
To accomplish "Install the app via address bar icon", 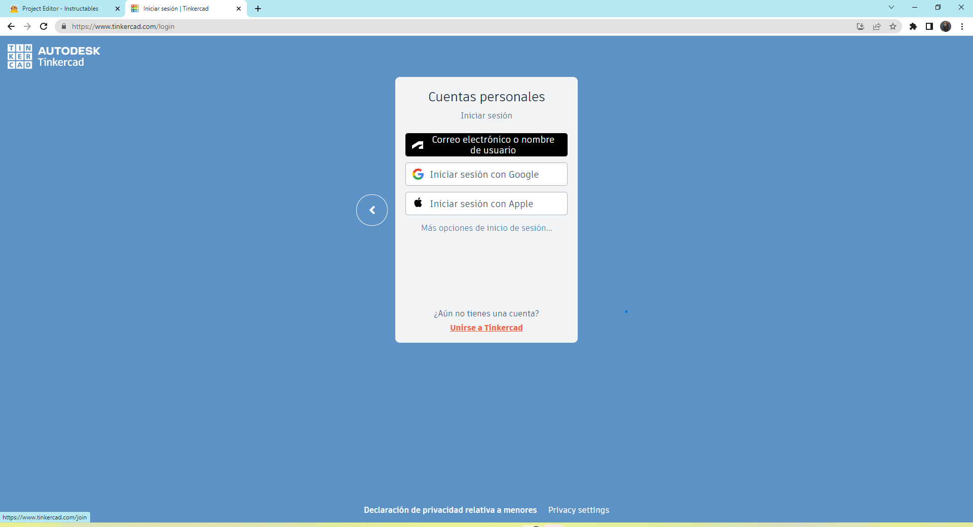I will pos(860,26).
